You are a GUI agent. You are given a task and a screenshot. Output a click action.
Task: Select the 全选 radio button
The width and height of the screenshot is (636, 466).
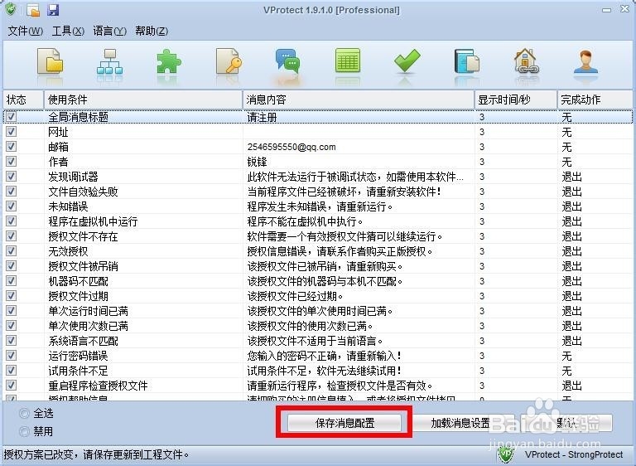click(25, 414)
